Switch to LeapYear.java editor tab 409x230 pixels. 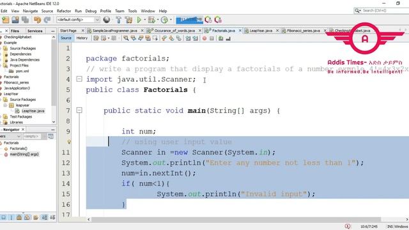coord(261,31)
